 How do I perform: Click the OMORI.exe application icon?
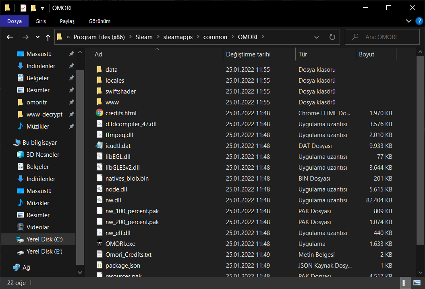point(100,243)
